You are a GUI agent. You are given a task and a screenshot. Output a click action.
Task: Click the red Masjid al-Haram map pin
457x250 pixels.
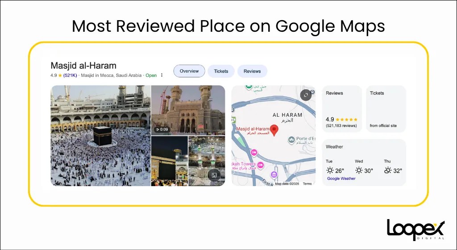click(274, 130)
